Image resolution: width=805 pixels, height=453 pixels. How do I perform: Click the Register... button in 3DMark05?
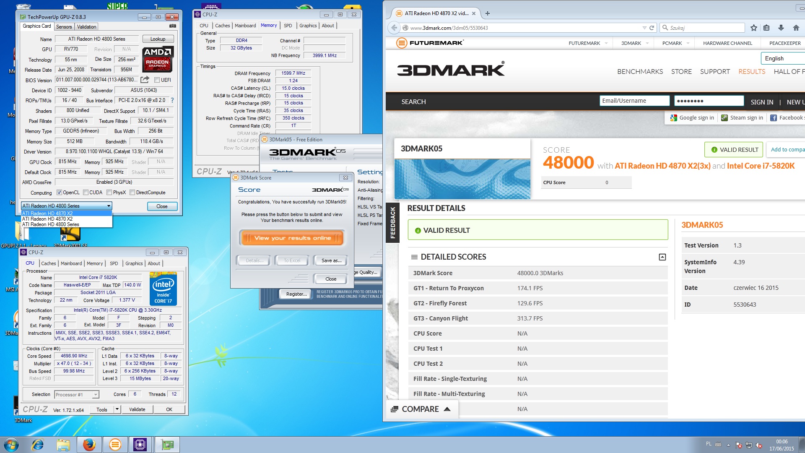click(x=296, y=294)
